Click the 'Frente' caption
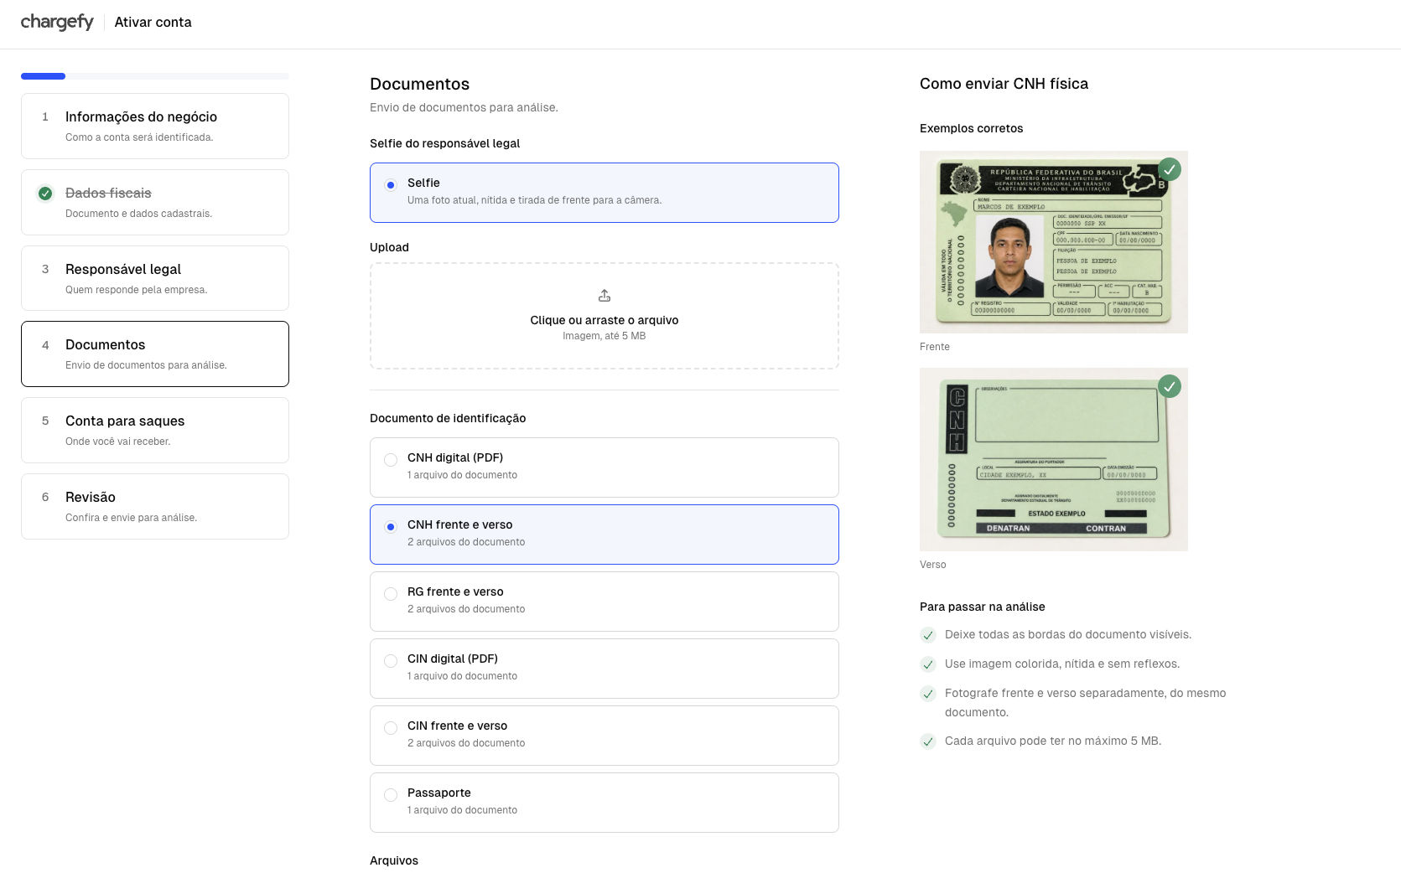Image resolution: width=1401 pixels, height=878 pixels. tap(935, 347)
